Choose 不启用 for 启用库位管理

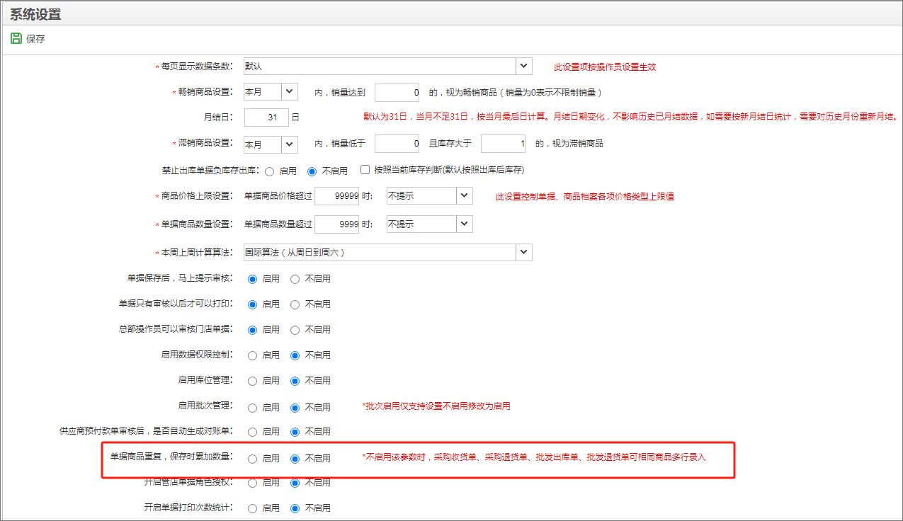click(x=295, y=381)
